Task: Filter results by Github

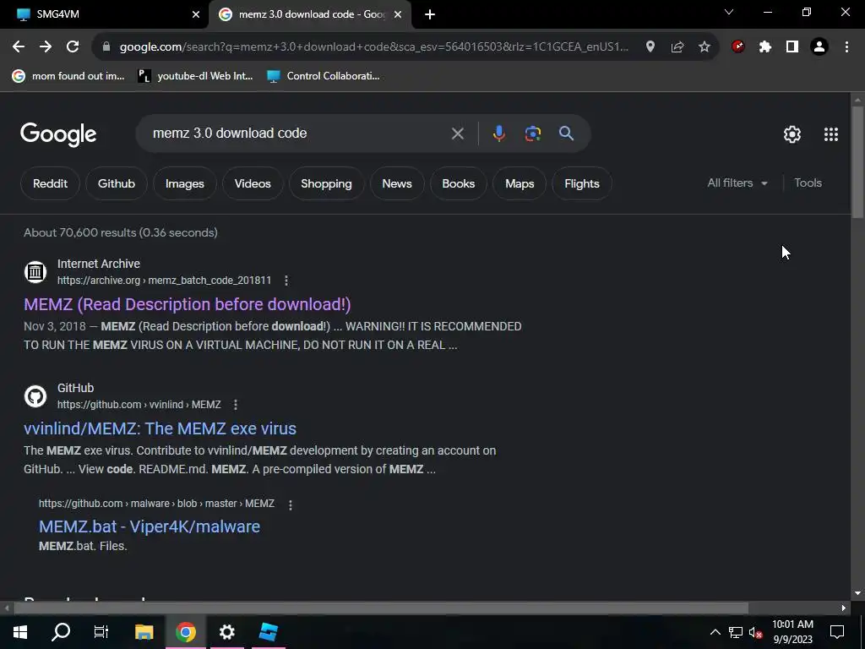Action: point(117,183)
